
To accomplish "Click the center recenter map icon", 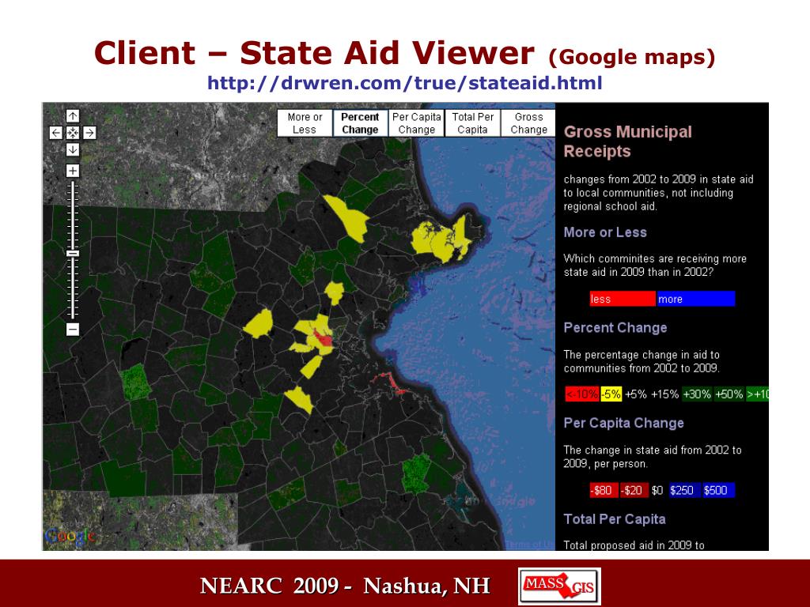I will coord(72,133).
